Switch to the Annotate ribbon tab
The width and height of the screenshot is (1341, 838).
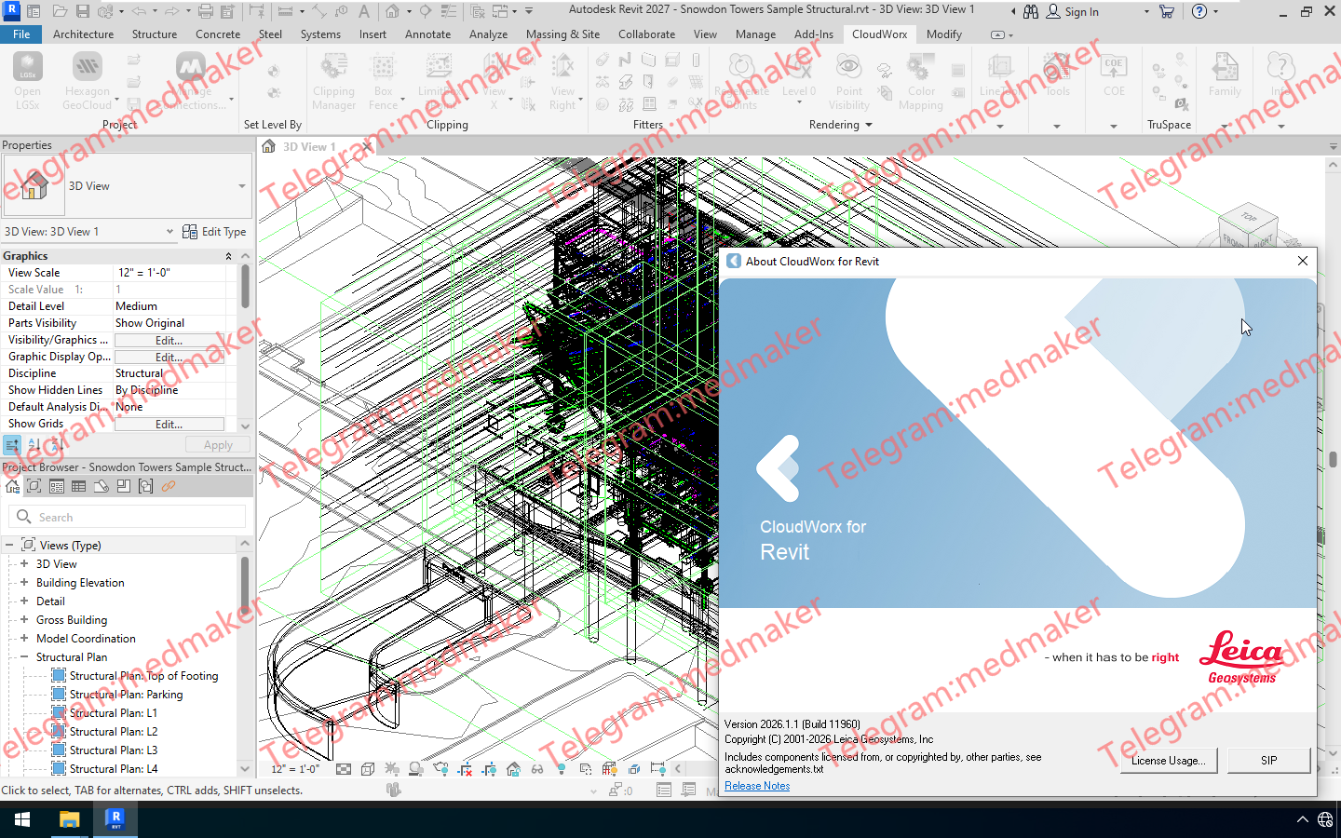point(427,34)
